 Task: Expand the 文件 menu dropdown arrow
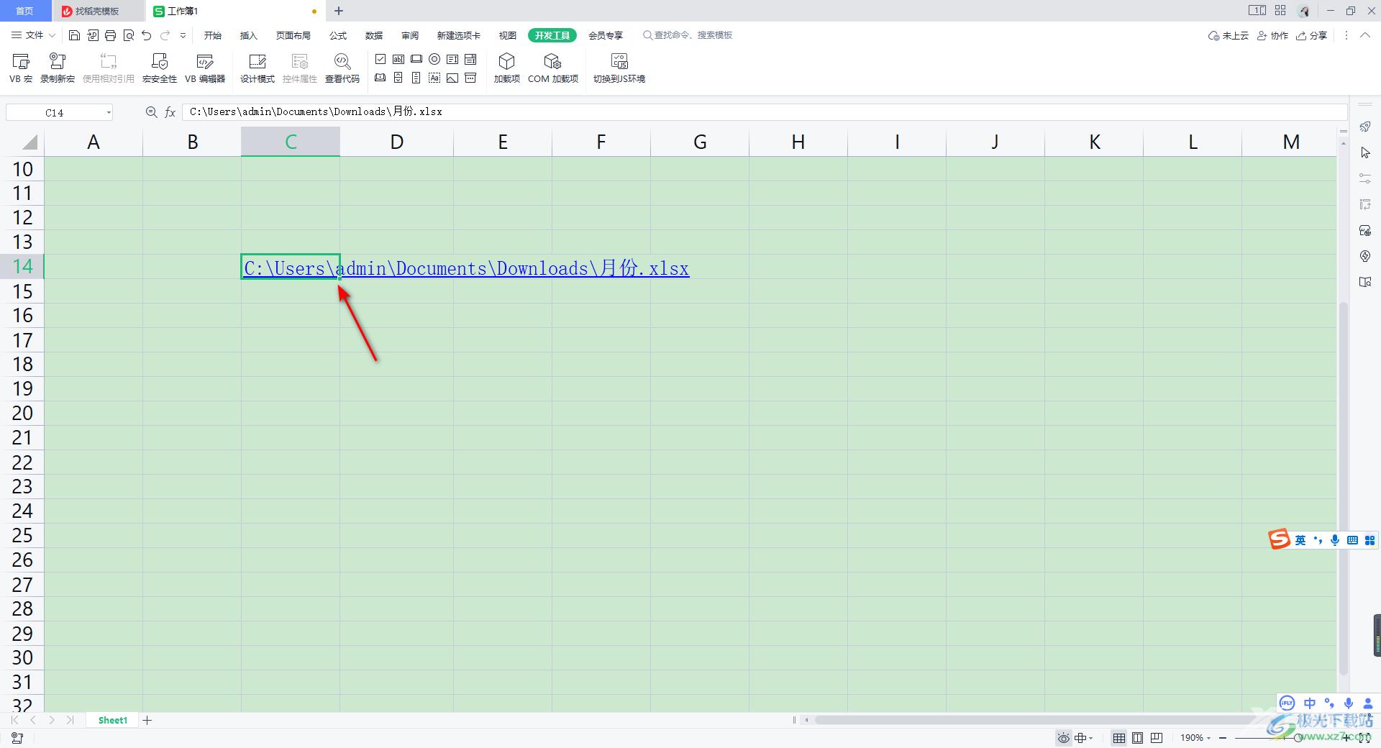point(52,35)
